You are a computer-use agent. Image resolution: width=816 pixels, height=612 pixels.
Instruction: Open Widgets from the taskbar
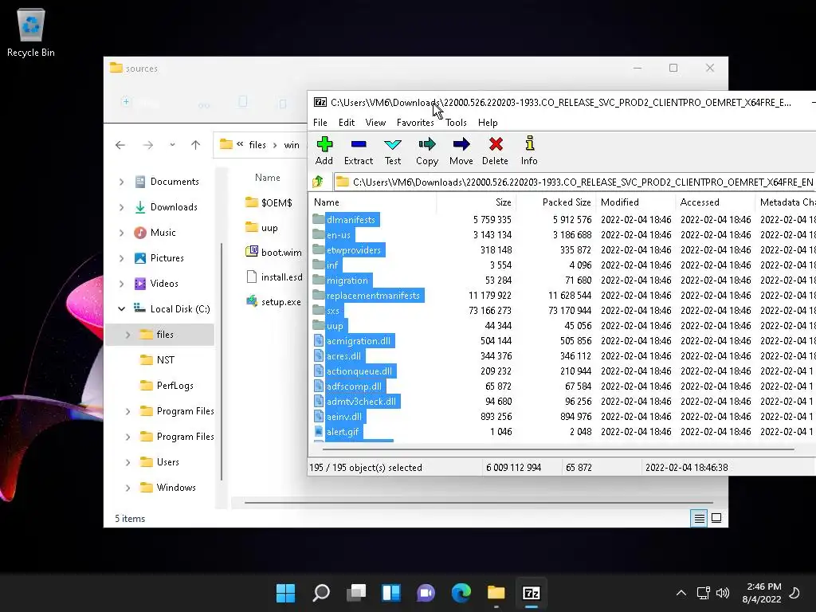pos(391,593)
